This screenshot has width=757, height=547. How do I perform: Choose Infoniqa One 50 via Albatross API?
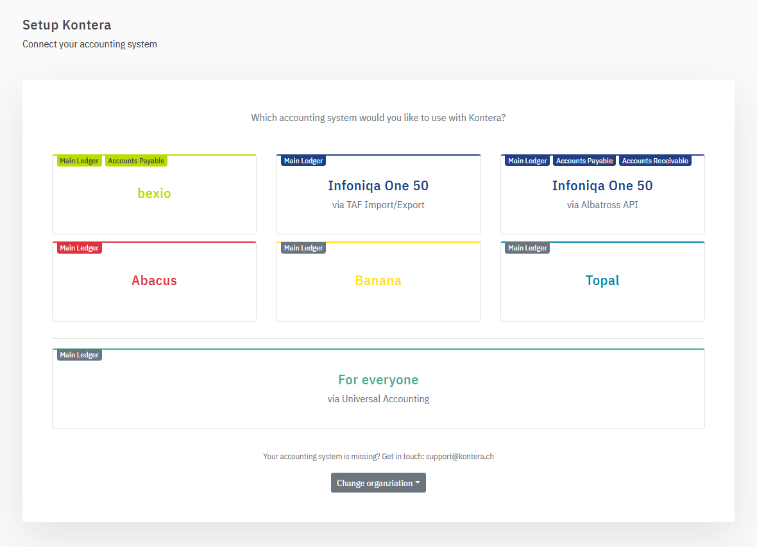[602, 193]
